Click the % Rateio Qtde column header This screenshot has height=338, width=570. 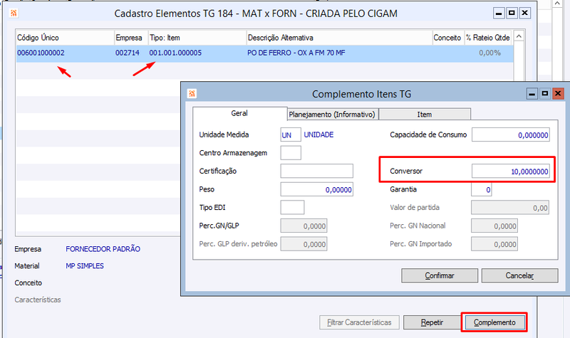pyautogui.click(x=489, y=38)
